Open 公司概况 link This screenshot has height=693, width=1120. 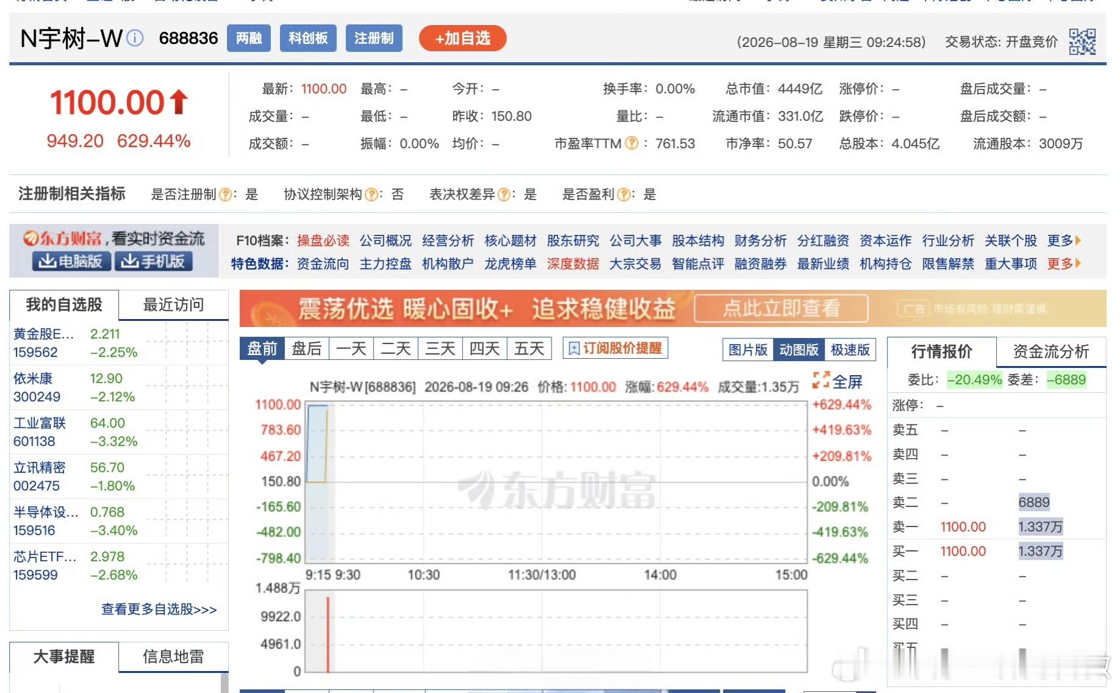point(386,240)
